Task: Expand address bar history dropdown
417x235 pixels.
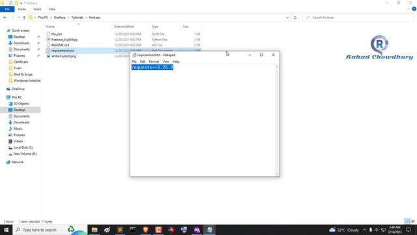Action: pyautogui.click(x=287, y=18)
